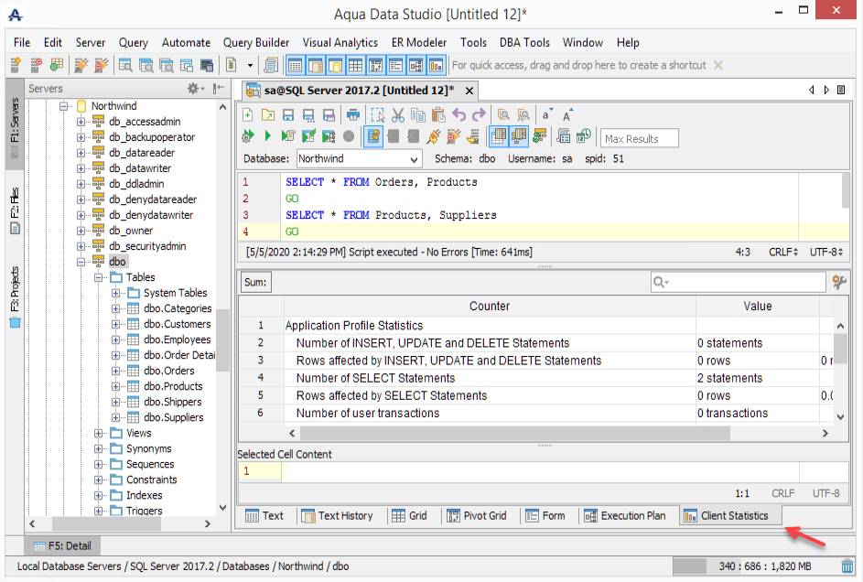The height and width of the screenshot is (582, 863).
Task: Expand the Views folder in tree
Action: (99, 434)
